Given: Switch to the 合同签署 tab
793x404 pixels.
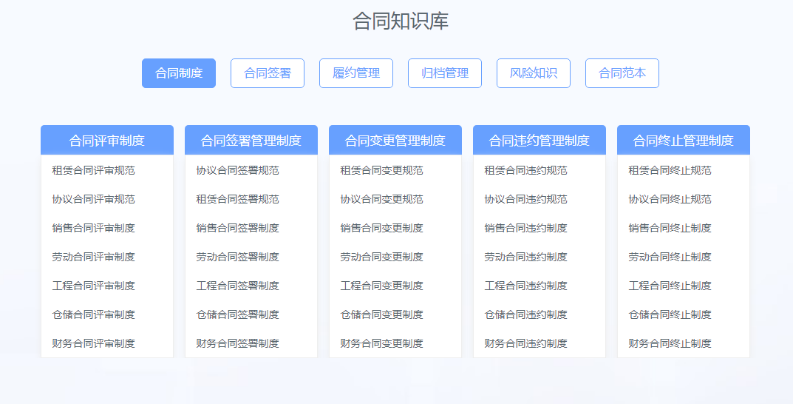Looking at the screenshot, I should (268, 73).
